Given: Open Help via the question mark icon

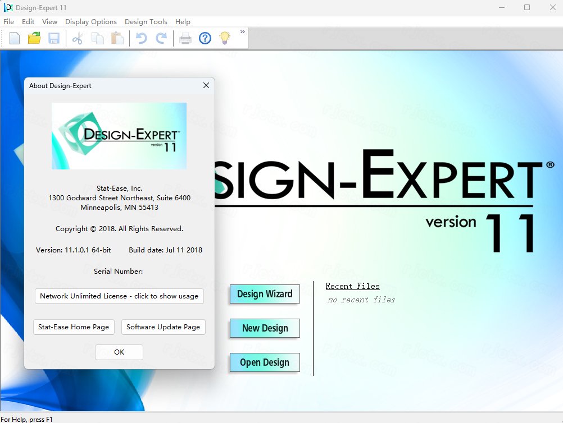Looking at the screenshot, I should point(205,38).
